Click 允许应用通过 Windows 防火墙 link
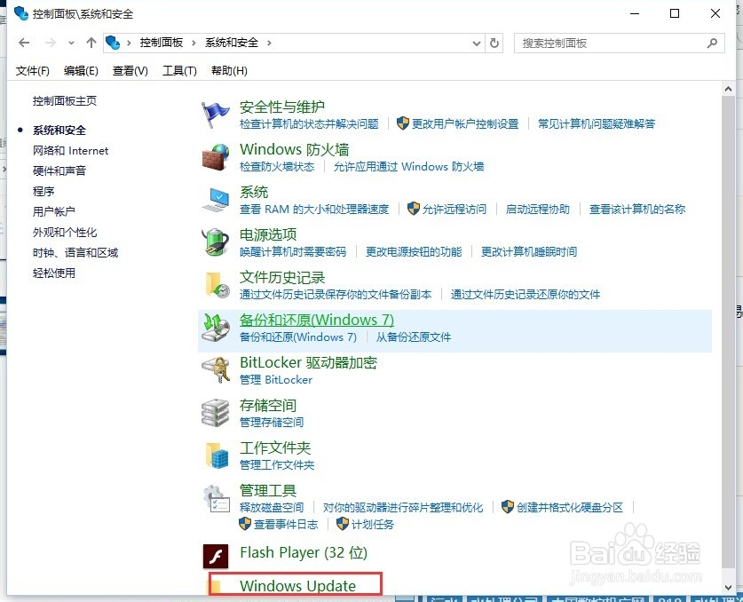Viewport: 743px width, 602px height. click(x=408, y=167)
